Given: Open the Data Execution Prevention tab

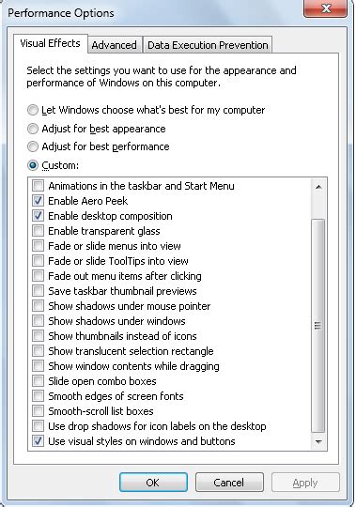Looking at the screenshot, I should pos(208,45).
